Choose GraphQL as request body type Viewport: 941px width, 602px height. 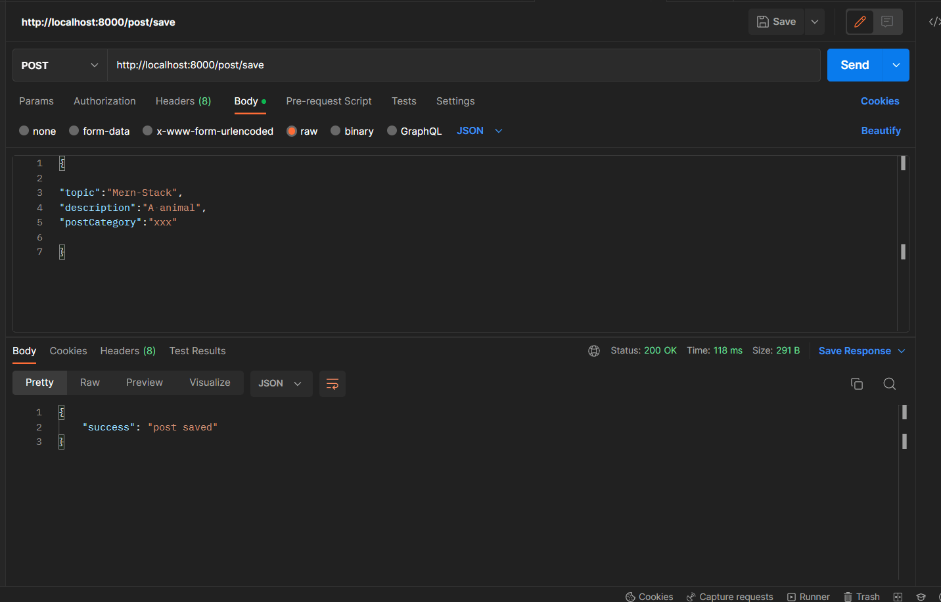pos(415,131)
